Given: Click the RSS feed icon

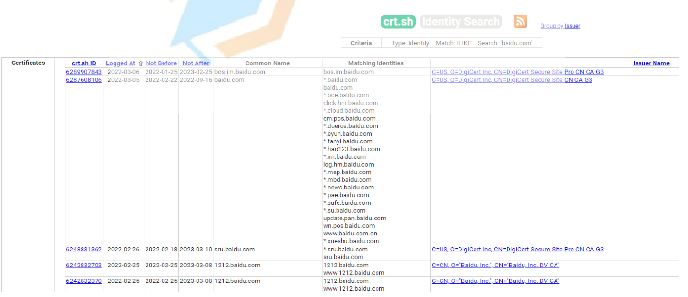Looking at the screenshot, I should [520, 21].
